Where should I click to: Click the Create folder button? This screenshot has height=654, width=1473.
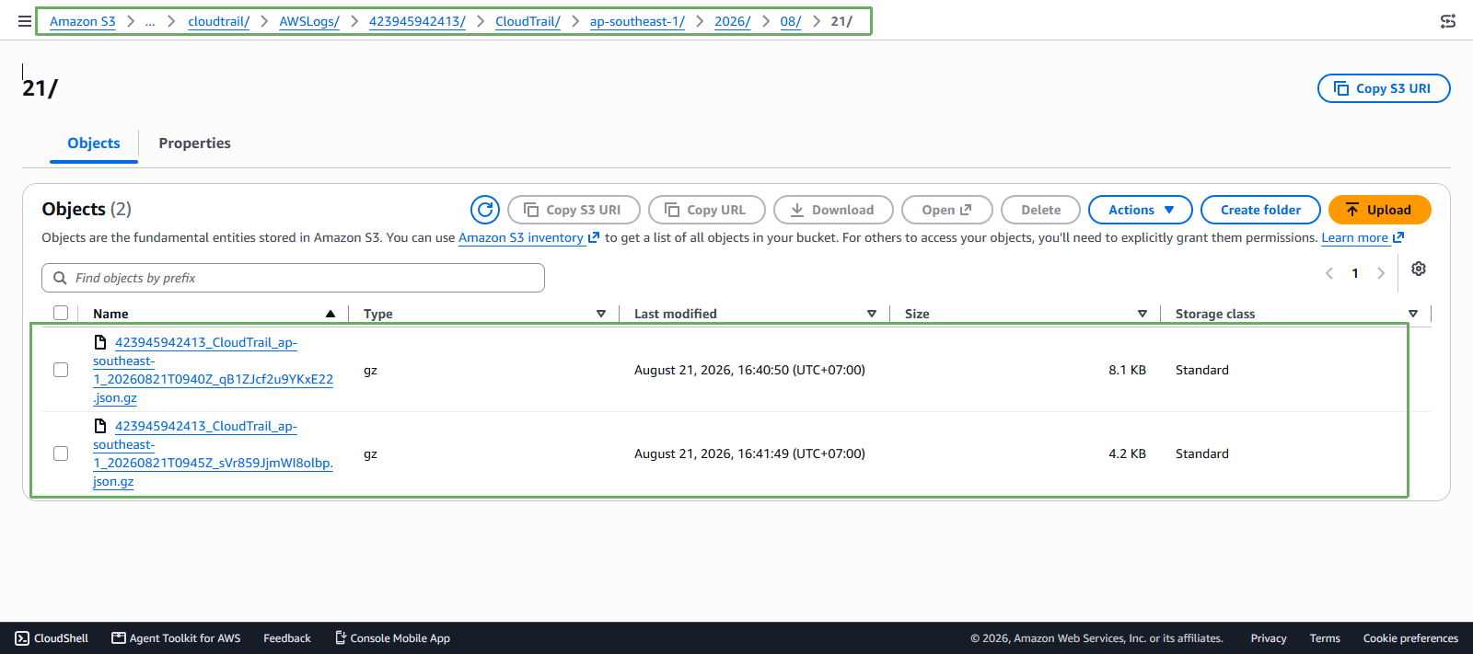1260,210
